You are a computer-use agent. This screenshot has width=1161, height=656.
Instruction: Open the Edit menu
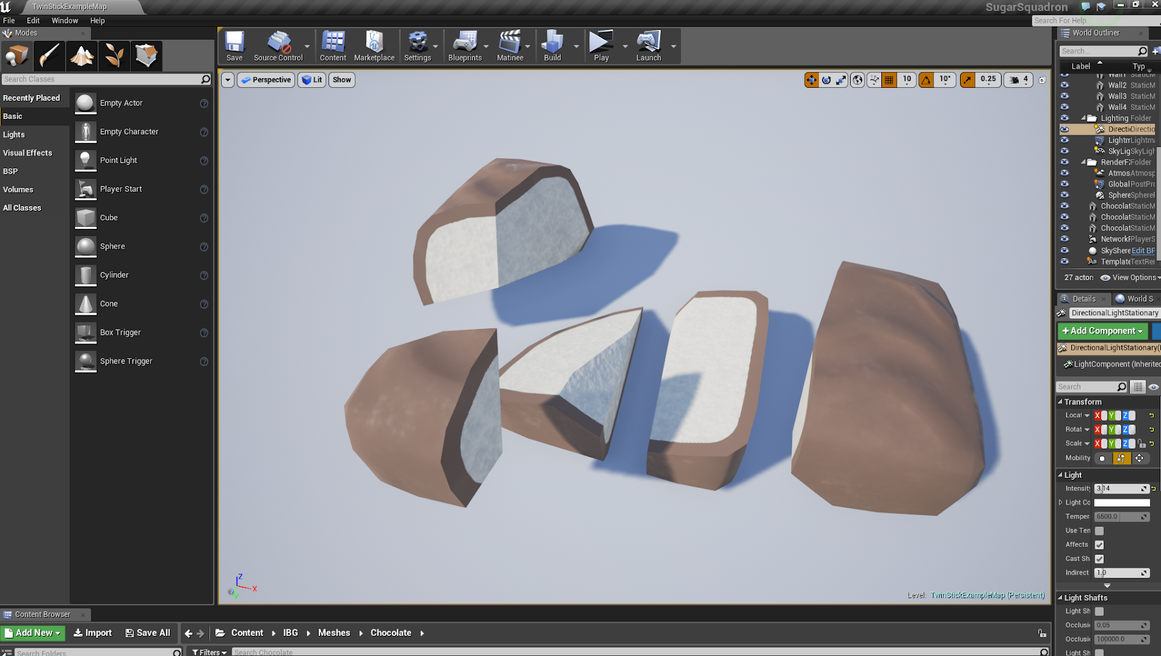(33, 21)
